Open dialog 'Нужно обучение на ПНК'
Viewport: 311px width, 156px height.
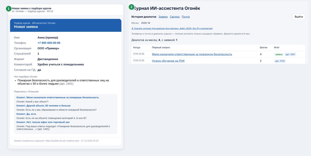tap(168, 61)
